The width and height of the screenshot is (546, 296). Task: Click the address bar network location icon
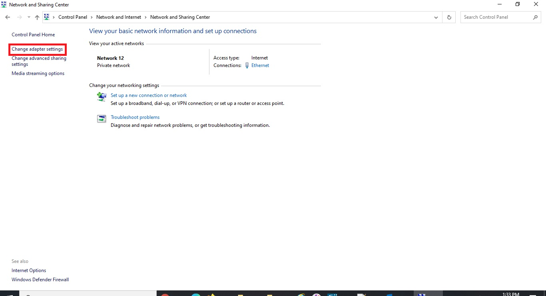coord(47,17)
